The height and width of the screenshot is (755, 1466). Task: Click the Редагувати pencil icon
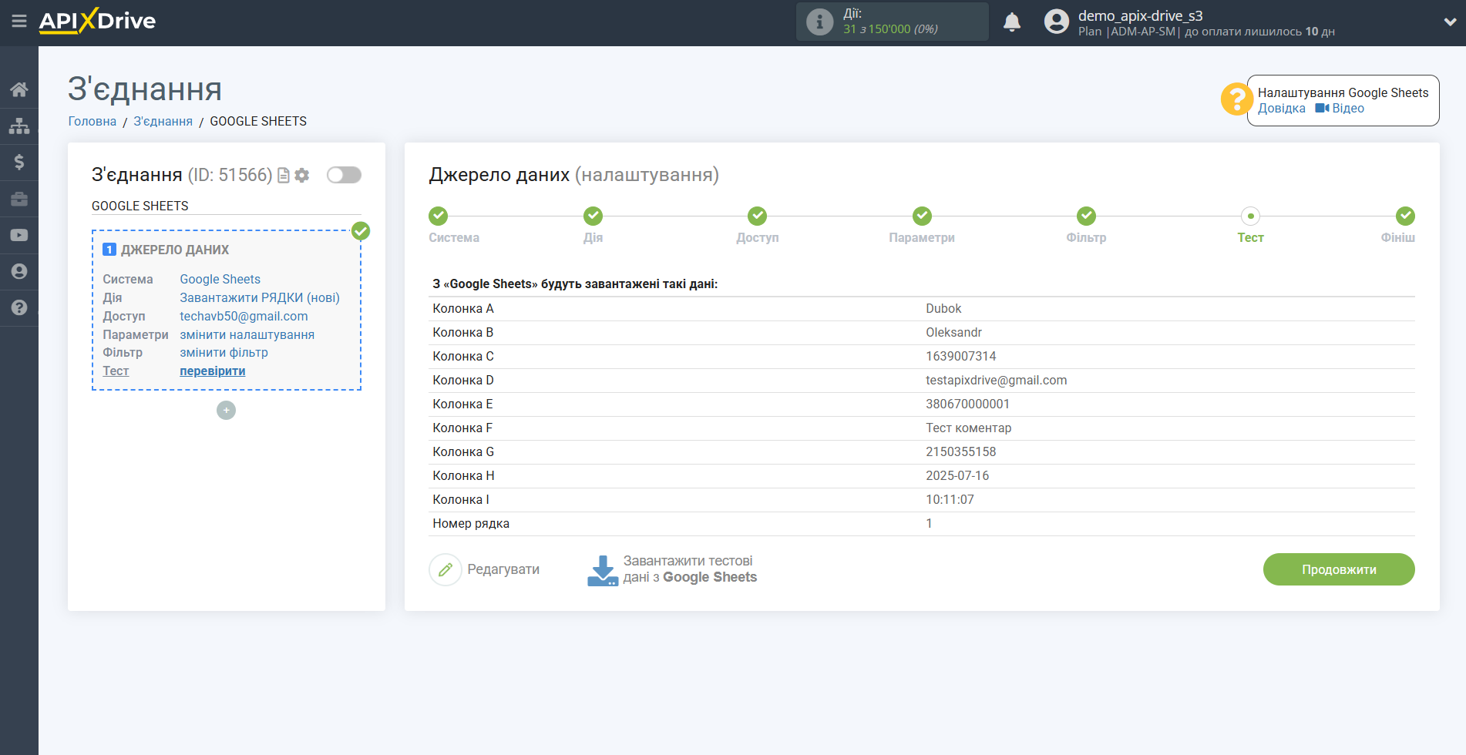(446, 570)
